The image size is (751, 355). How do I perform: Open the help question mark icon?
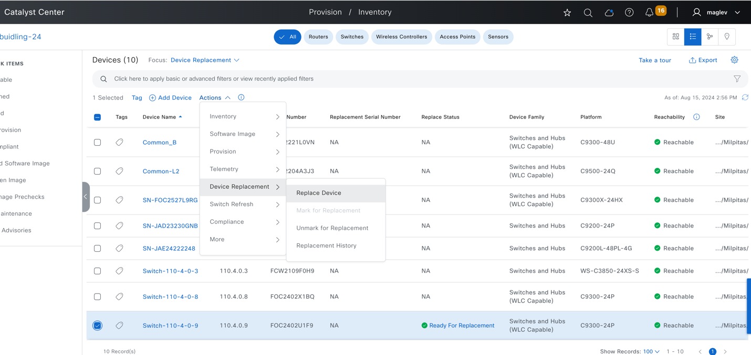click(x=629, y=13)
